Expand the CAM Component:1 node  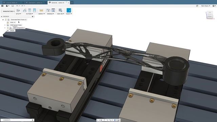(5, 28)
